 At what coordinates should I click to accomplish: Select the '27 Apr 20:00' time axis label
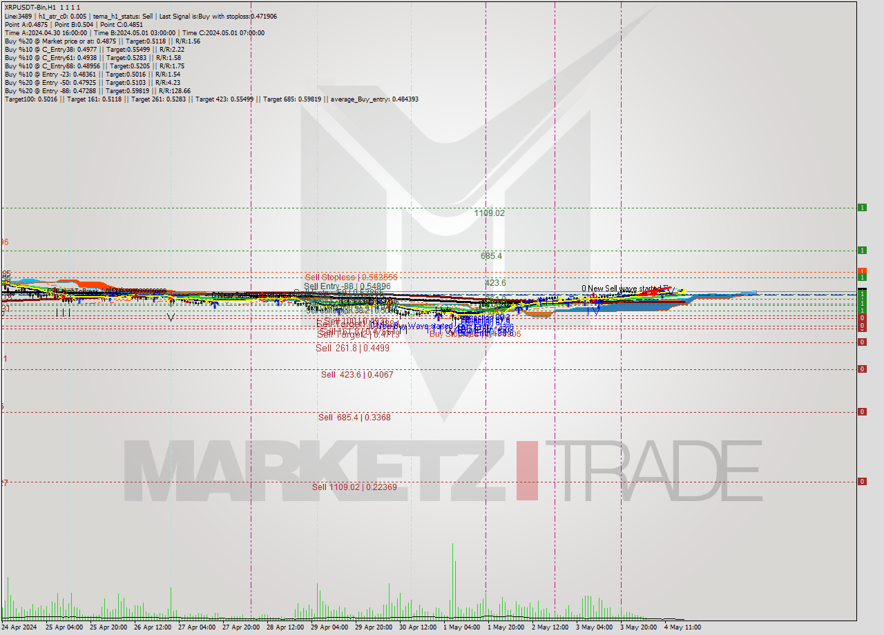241,627
